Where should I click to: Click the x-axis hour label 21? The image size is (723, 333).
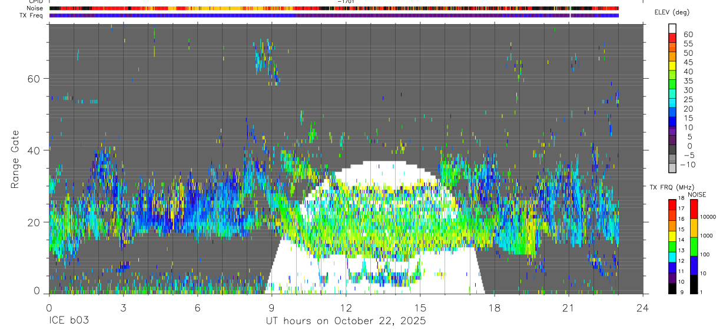569,307
